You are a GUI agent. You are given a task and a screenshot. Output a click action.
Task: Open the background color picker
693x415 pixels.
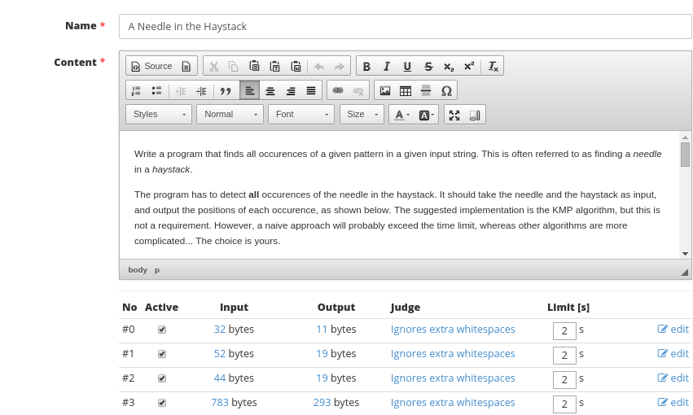point(427,116)
